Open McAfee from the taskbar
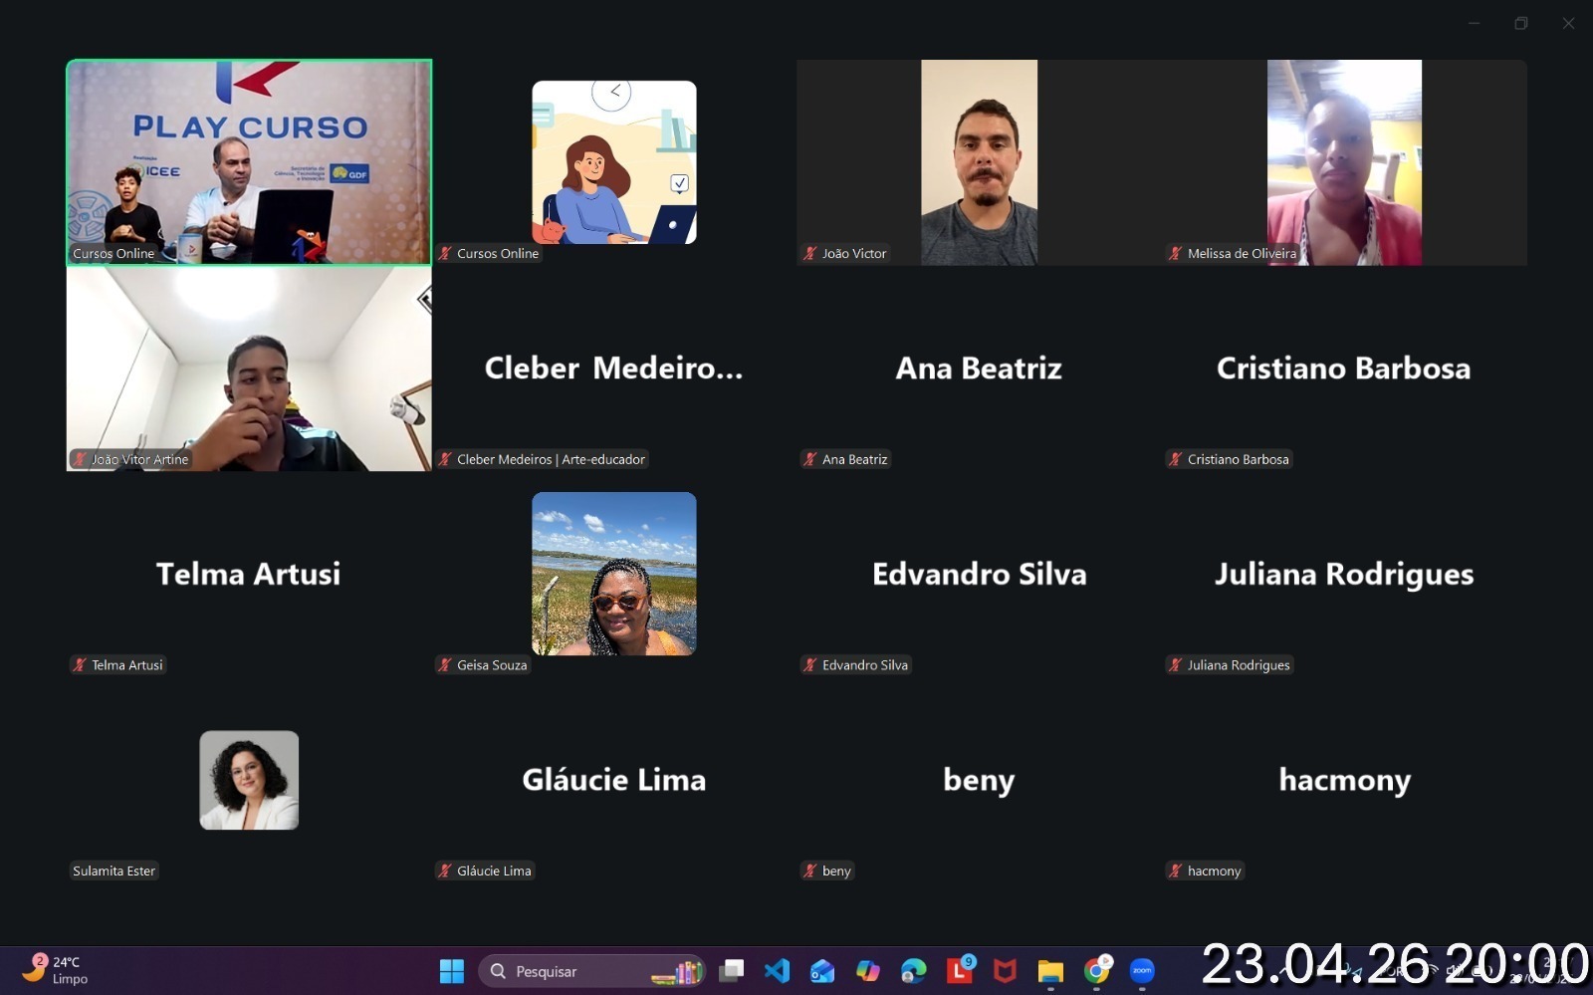This screenshot has height=995, width=1593. pos(1006,971)
